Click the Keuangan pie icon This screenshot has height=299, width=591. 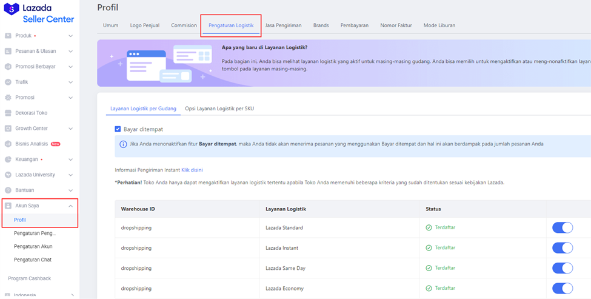[8, 160]
